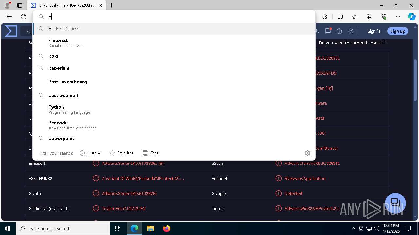Click 'Do you want to automate checks?'
The width and height of the screenshot is (419, 235).
click(x=352, y=43)
